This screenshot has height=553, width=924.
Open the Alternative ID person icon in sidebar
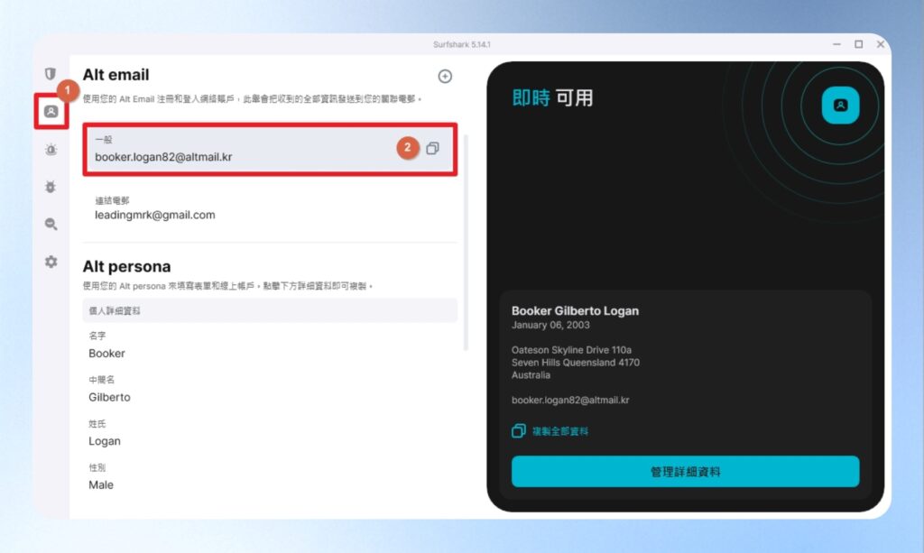pyautogui.click(x=51, y=111)
